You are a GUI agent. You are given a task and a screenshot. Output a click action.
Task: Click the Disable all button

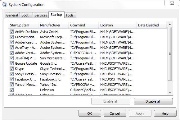click(x=153, y=101)
